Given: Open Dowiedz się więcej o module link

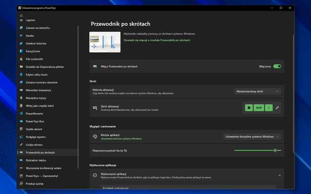Looking at the screenshot, I should click(x=157, y=40).
